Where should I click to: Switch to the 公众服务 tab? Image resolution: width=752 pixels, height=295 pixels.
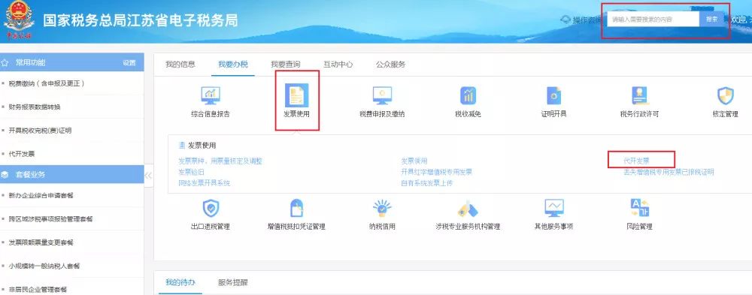[391, 64]
